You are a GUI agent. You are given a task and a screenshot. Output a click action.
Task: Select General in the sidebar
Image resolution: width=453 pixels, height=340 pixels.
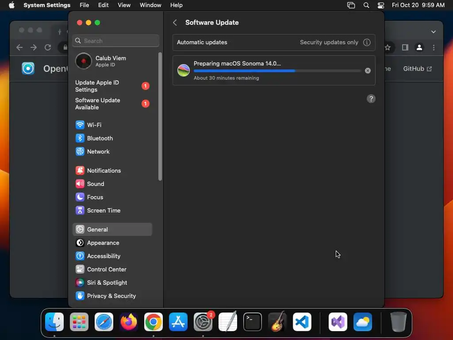pyautogui.click(x=112, y=230)
